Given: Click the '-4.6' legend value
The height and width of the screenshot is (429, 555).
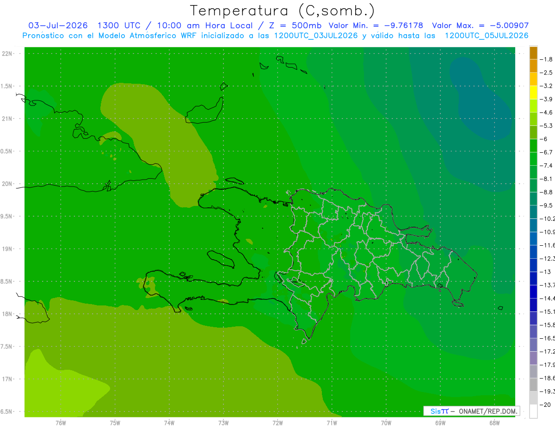Looking at the screenshot, I should tap(547, 112).
